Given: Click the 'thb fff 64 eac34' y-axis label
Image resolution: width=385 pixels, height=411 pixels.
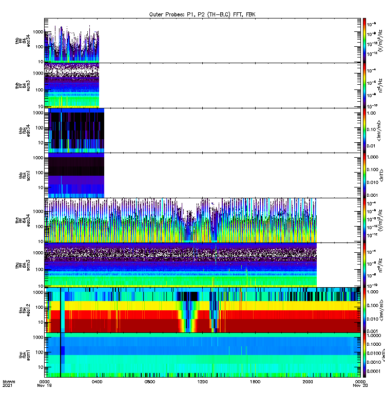Looking at the screenshot, I should (x=23, y=41).
